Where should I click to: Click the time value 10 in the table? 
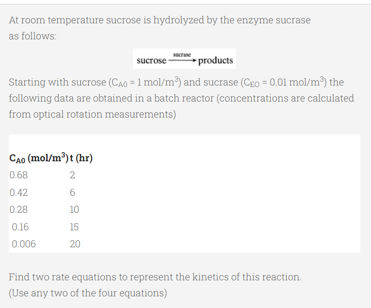click(x=74, y=209)
